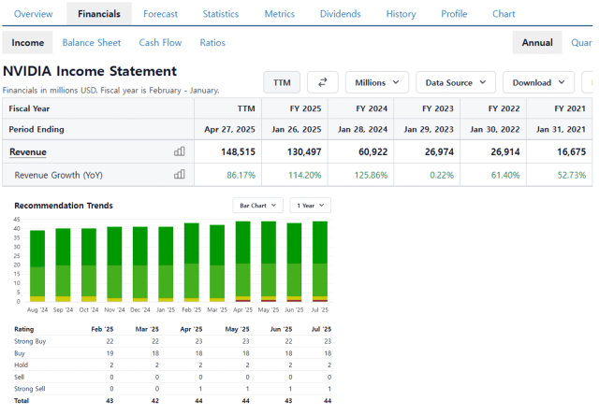Switch to the Cash Flow sub-tab

point(160,42)
